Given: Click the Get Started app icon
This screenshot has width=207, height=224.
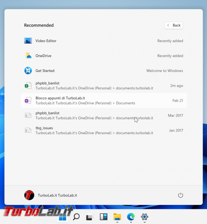Looking at the screenshot, I should (28, 71).
